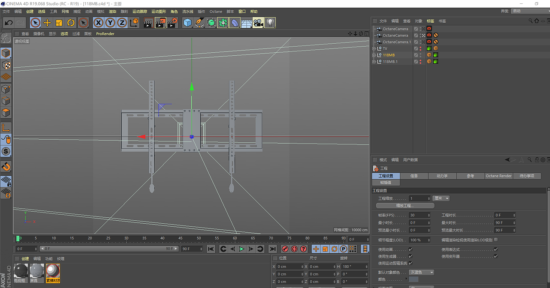This screenshot has height=288, width=550.
Task: Go to end of timeline
Action: pyautogui.click(x=272, y=249)
